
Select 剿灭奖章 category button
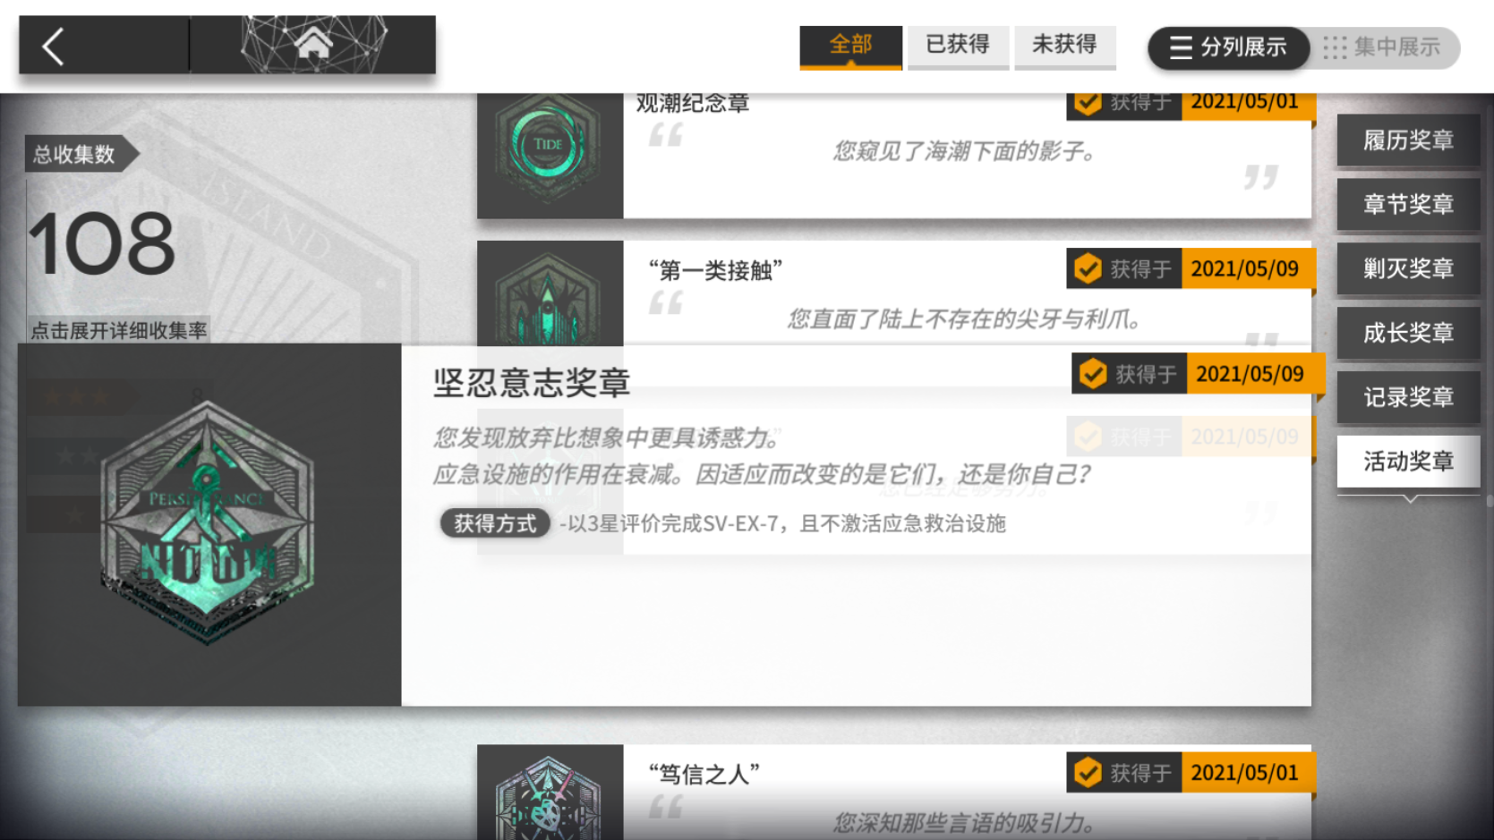click(x=1408, y=269)
